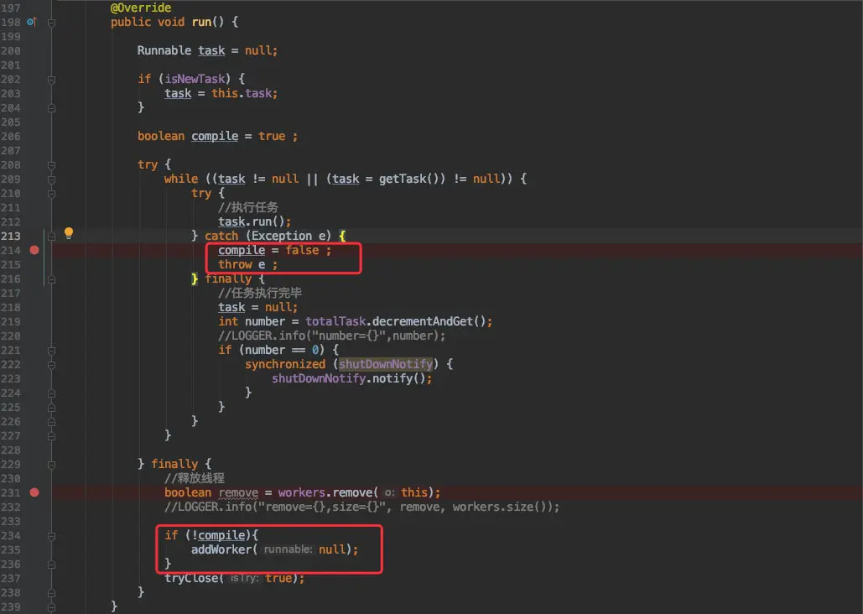Fold the catch block at line 213
Image resolution: width=863 pixels, height=614 pixels.
[x=51, y=237]
